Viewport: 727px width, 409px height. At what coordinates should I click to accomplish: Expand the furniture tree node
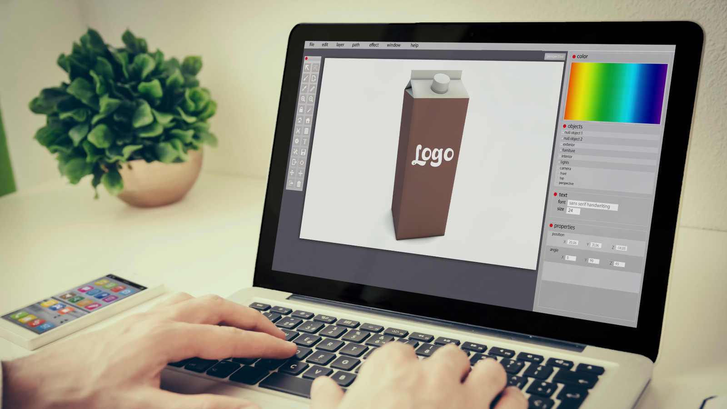561,150
